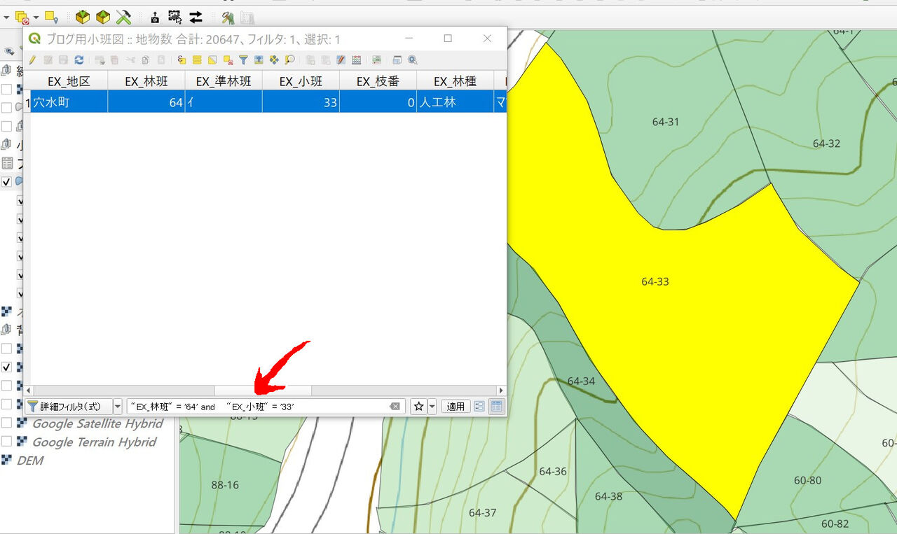Click the second green cube plugin icon
Viewport: 897px width, 534px height.
[103, 17]
